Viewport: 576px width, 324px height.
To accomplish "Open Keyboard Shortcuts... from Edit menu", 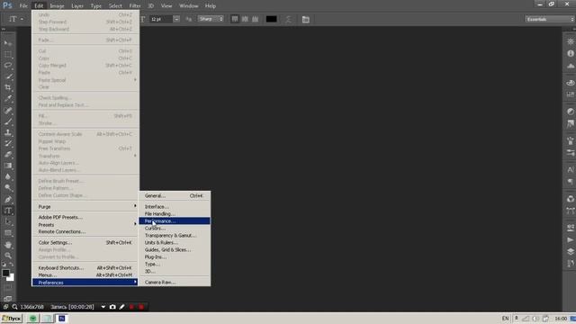I will point(85,268).
